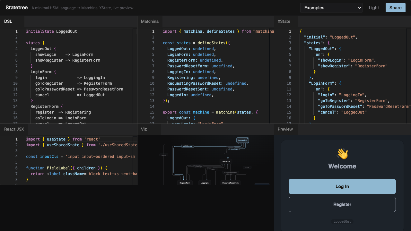Click the Welcome heading in preview
The image size is (411, 231).
(342, 166)
